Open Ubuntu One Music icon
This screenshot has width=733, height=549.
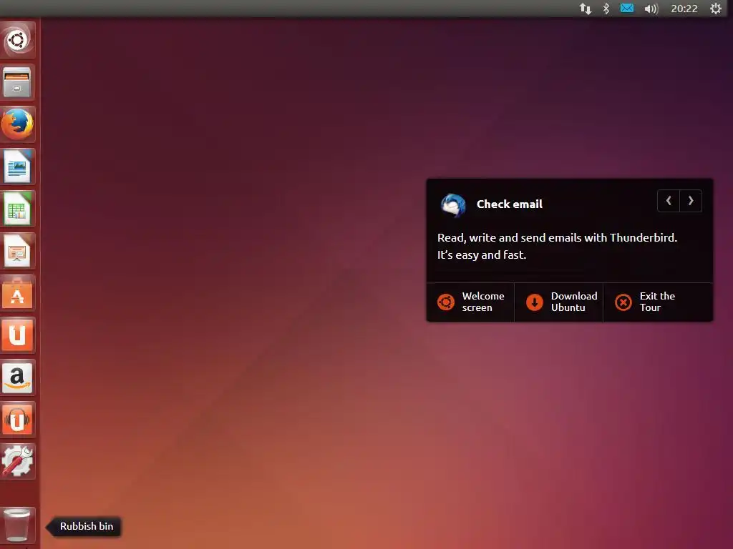pos(17,420)
